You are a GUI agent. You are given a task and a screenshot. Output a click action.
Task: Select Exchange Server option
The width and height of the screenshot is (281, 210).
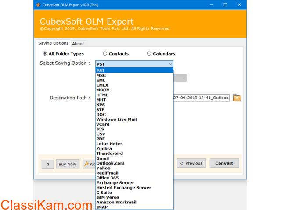(x=134, y=183)
